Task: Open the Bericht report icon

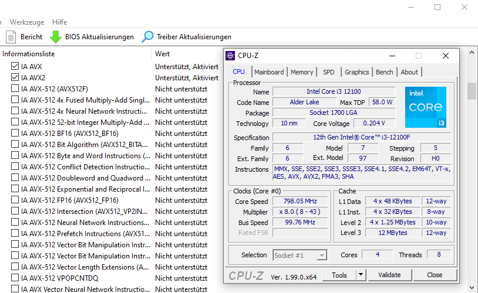Action: [11, 37]
